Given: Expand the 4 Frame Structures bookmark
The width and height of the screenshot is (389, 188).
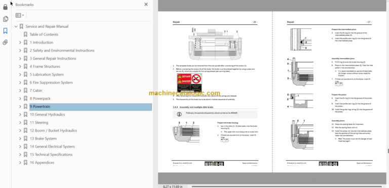Looking at the screenshot, I should pyautogui.click(x=20, y=67).
